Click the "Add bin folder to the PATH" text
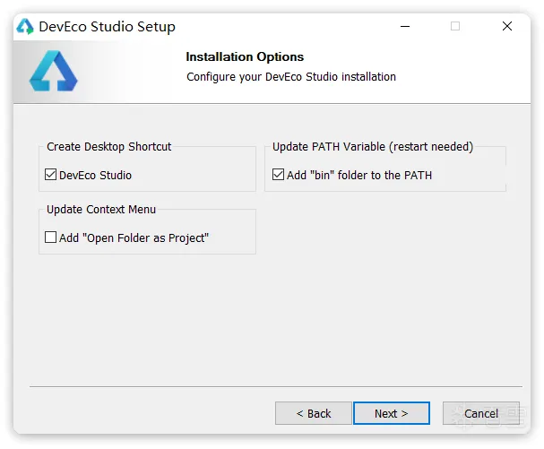The image size is (544, 449). coord(359,175)
